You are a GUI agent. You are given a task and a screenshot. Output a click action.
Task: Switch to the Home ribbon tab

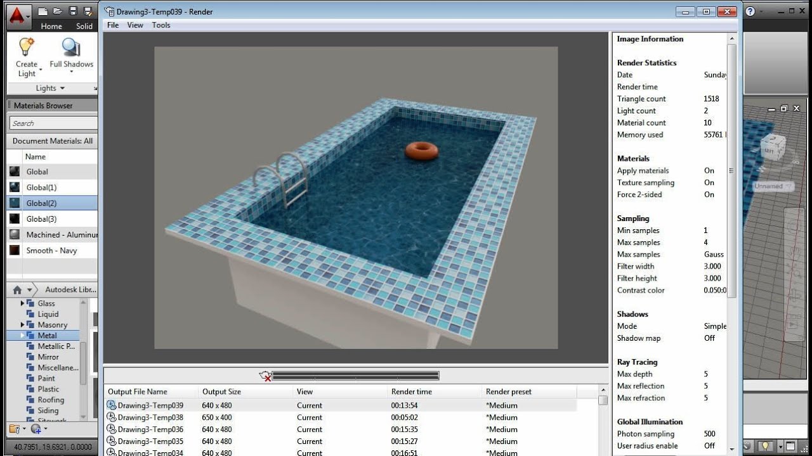coord(51,26)
